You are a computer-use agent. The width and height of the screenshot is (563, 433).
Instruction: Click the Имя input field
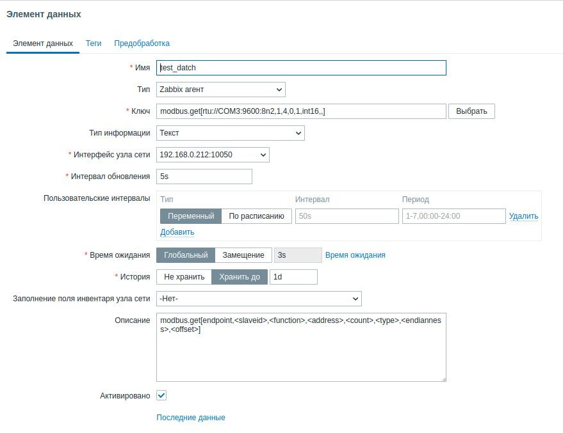[301, 68]
